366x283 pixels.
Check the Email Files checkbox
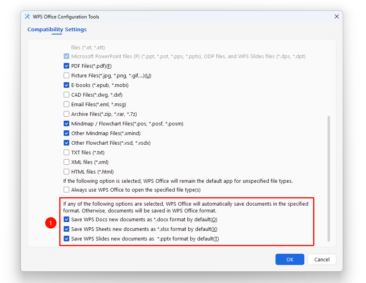66,104
